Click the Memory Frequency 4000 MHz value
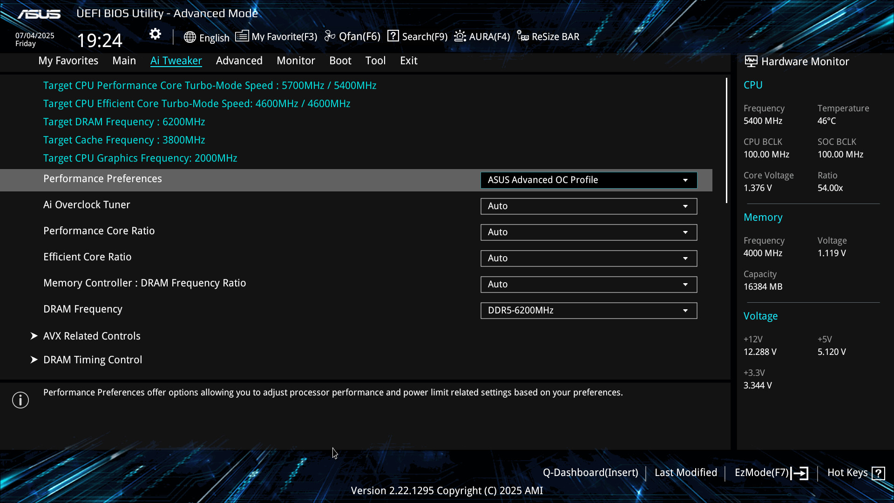Viewport: 894px width, 503px height. (763, 253)
